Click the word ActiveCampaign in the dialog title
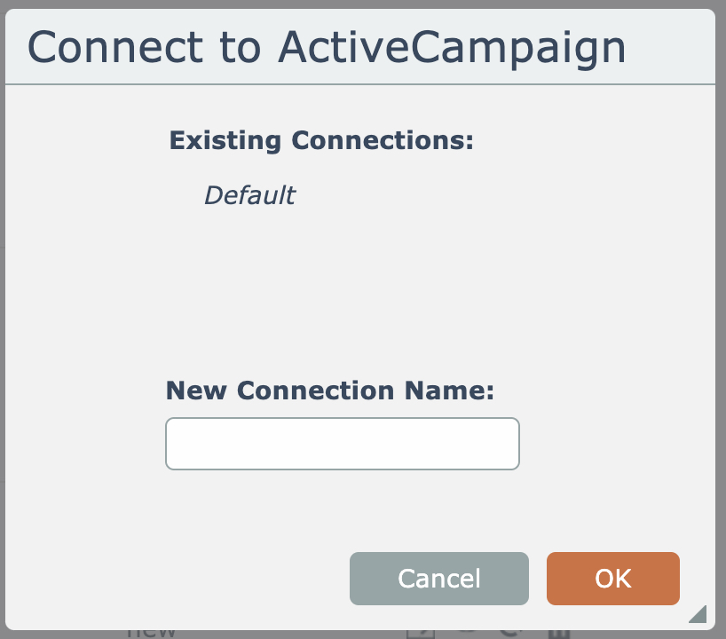Image resolution: width=726 pixels, height=639 pixels. pos(452,47)
